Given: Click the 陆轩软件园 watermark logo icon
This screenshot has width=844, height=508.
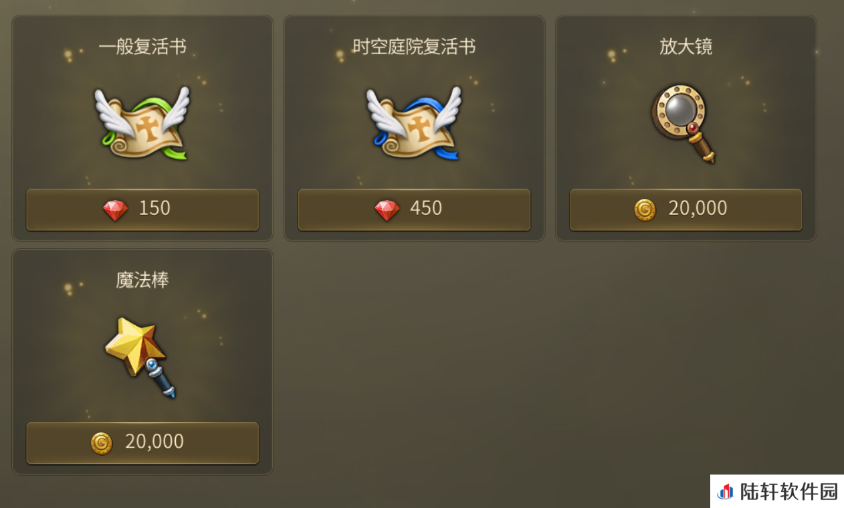Looking at the screenshot, I should 725,492.
